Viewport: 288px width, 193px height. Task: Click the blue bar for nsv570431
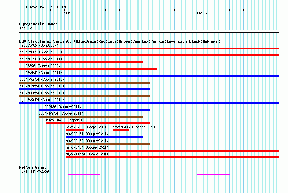(x=105, y=137)
